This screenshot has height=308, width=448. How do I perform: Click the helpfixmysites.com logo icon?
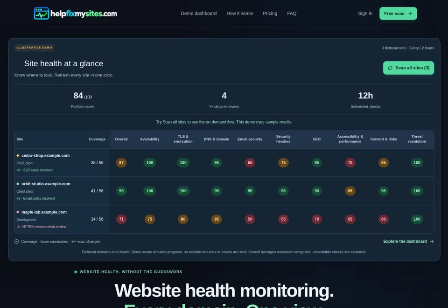coord(42,14)
